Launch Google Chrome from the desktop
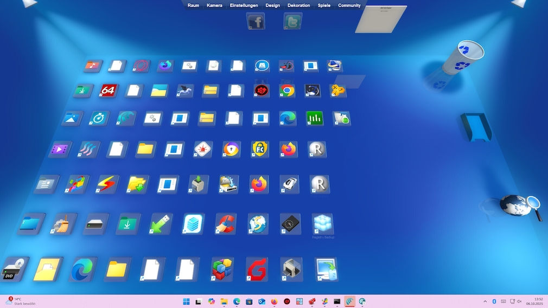This screenshot has width=548, height=308. (x=287, y=91)
